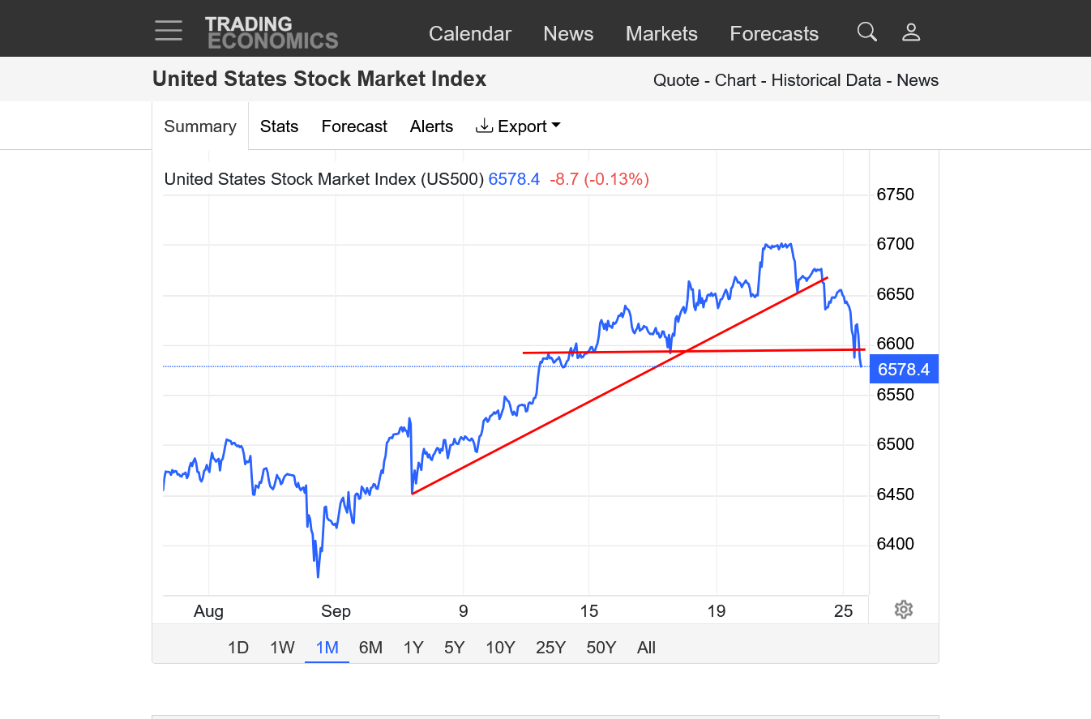Open the user account icon
The image size is (1091, 719).
911,32
